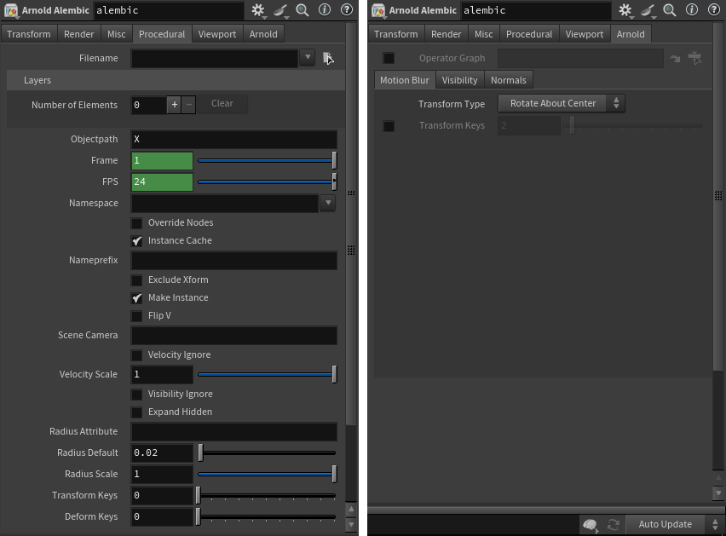Open gear settings menu in left panel
Screen dimensions: 726x536
(258, 10)
